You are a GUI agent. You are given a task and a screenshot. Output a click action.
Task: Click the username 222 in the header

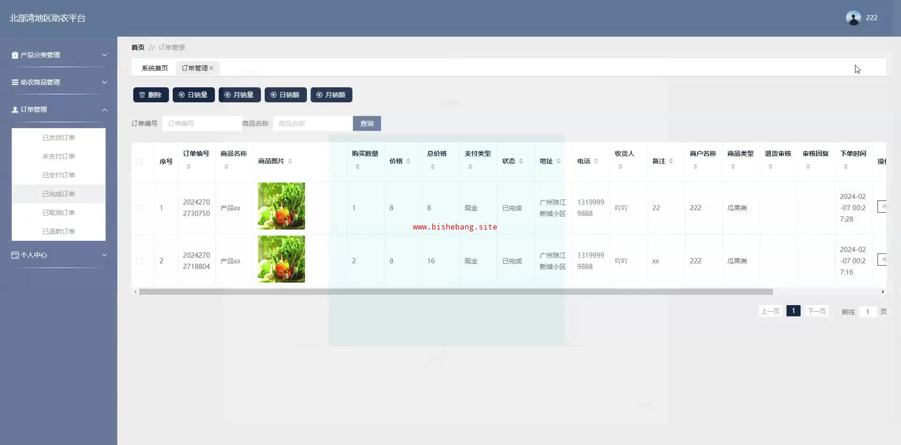tap(871, 18)
